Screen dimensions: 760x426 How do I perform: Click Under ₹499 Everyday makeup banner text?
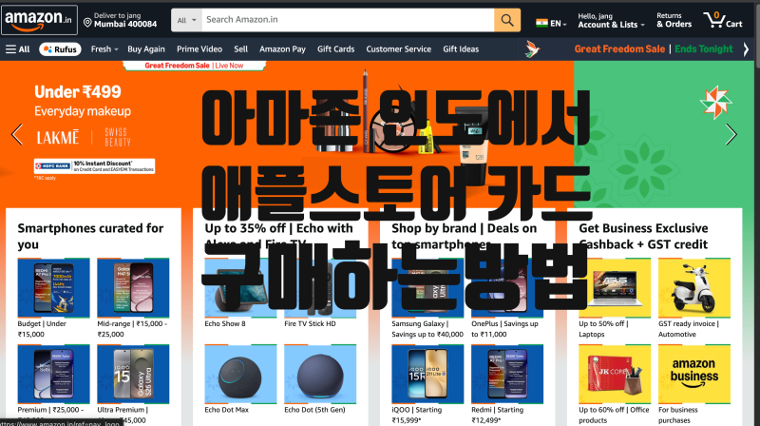[83, 101]
